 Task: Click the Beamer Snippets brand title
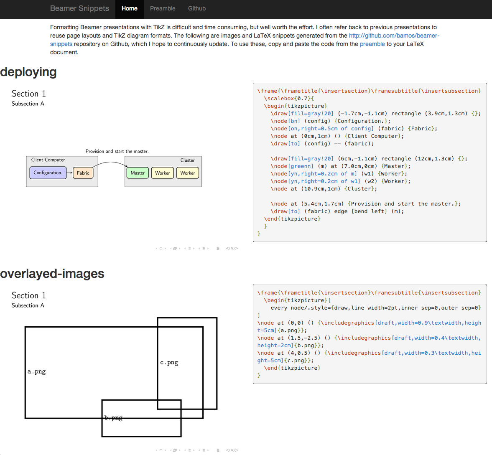click(x=79, y=8)
